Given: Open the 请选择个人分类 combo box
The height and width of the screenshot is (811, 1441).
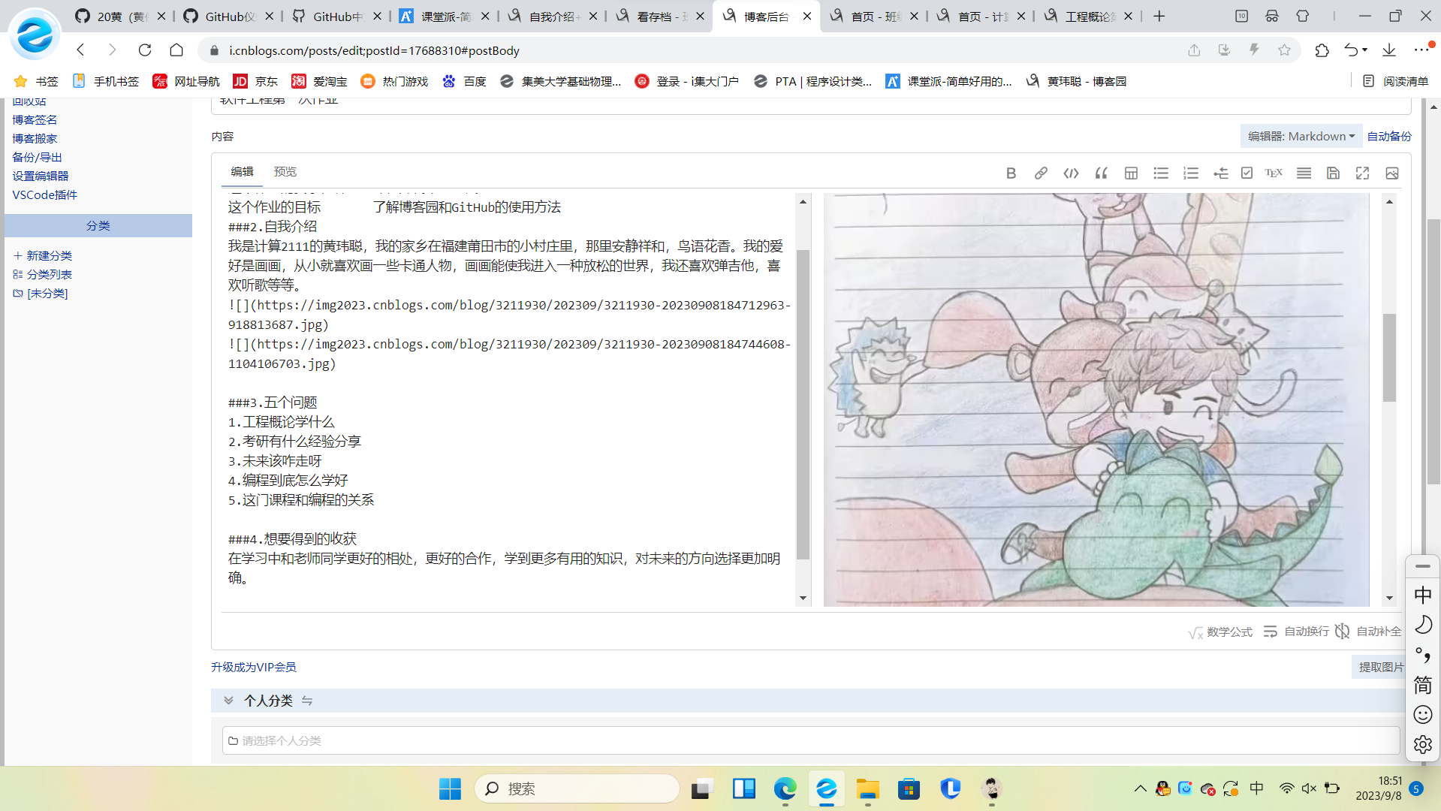Looking at the screenshot, I should coord(811,740).
